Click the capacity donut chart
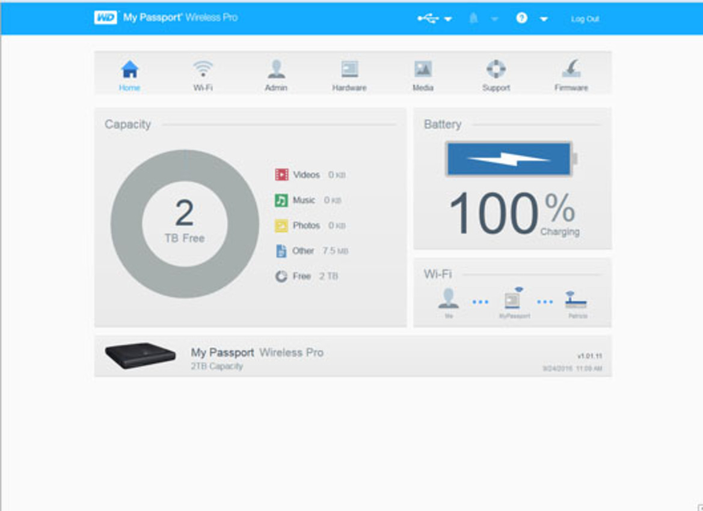The height and width of the screenshot is (511, 703). 185,224
